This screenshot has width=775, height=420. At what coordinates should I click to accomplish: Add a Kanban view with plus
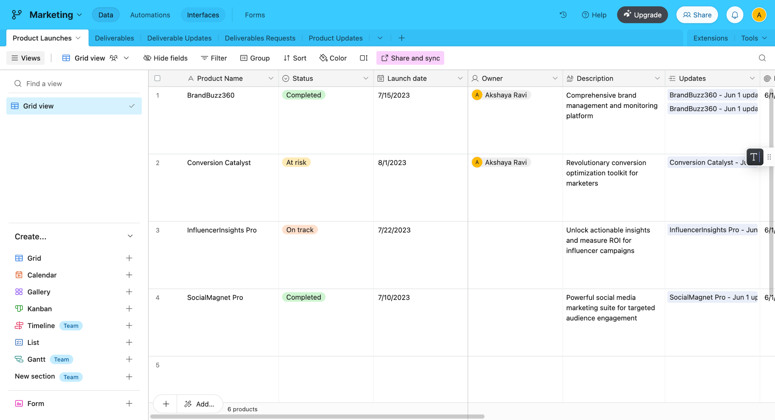tap(129, 309)
